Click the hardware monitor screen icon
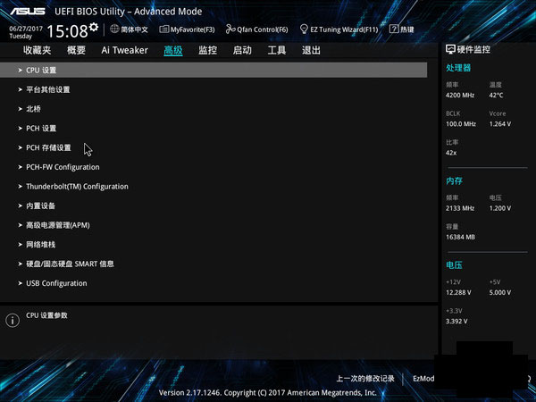This screenshot has width=536, height=402. pos(450,49)
